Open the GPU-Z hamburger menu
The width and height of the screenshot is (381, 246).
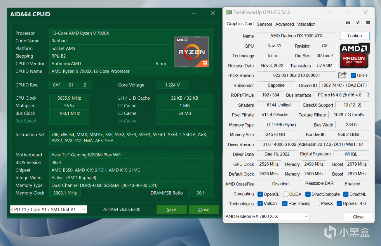[368, 23]
